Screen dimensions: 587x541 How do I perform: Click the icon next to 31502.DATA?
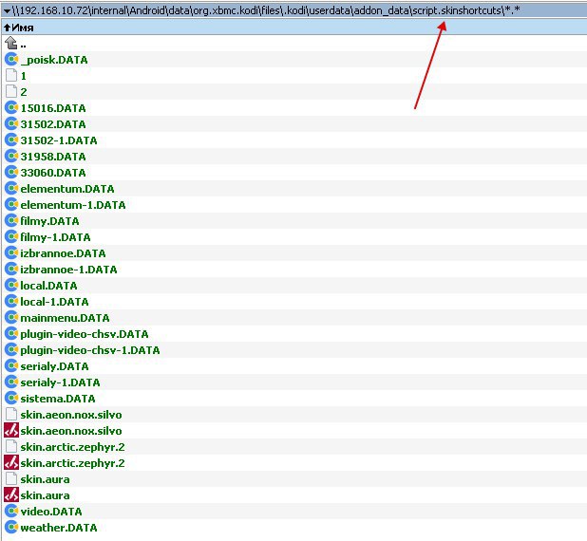[11, 123]
